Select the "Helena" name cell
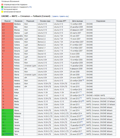 pyautogui.click(x=18, y=80)
